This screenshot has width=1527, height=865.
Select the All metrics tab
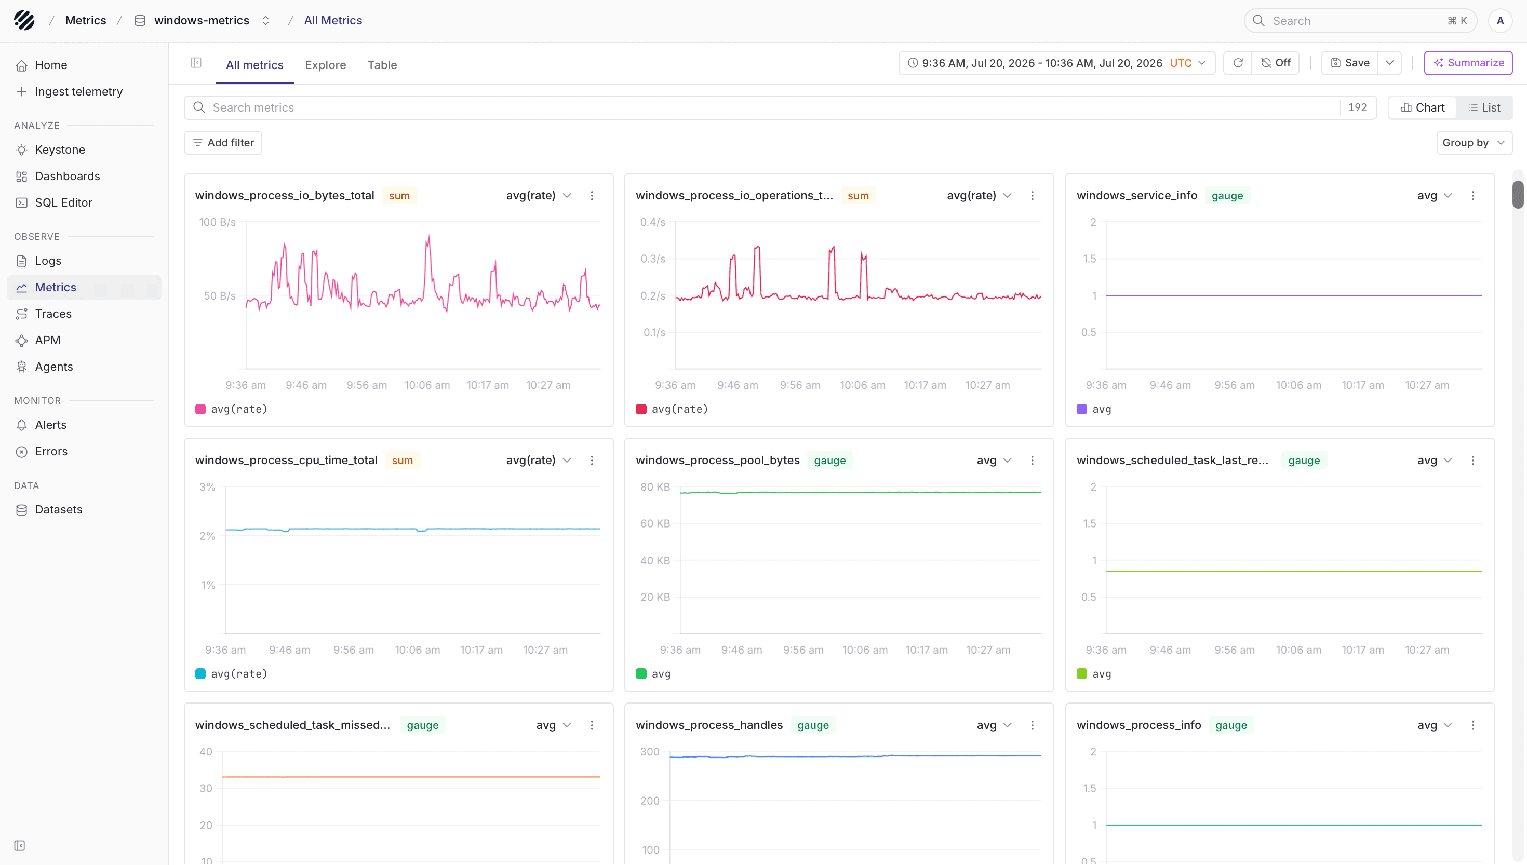tap(255, 65)
